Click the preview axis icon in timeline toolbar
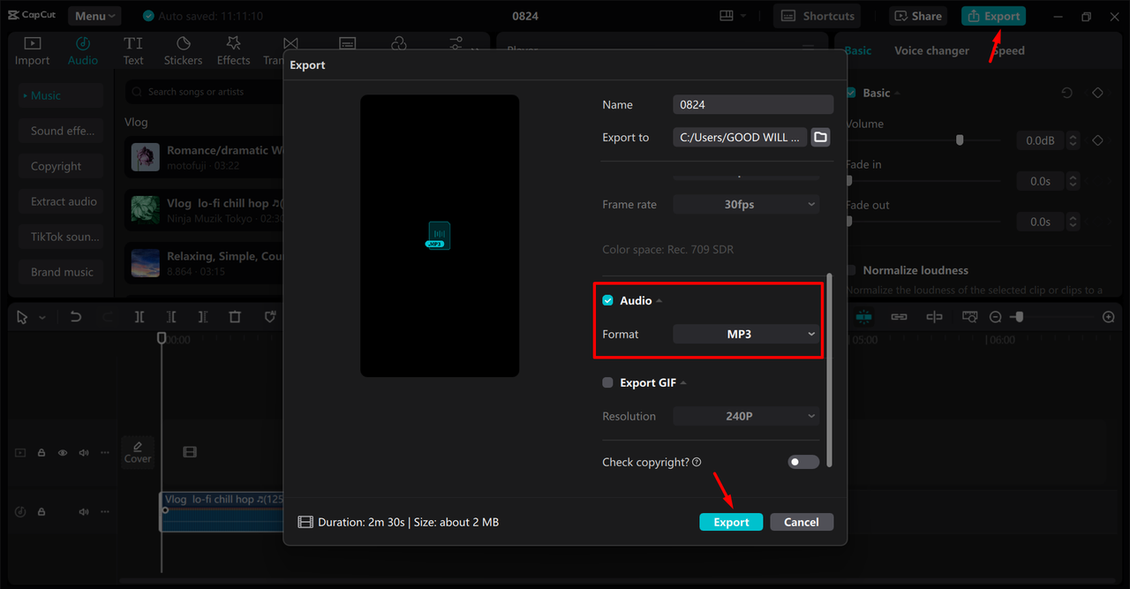The image size is (1130, 589). pos(935,316)
